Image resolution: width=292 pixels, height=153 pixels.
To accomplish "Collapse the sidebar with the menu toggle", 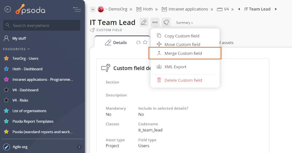I will pos(77,9).
